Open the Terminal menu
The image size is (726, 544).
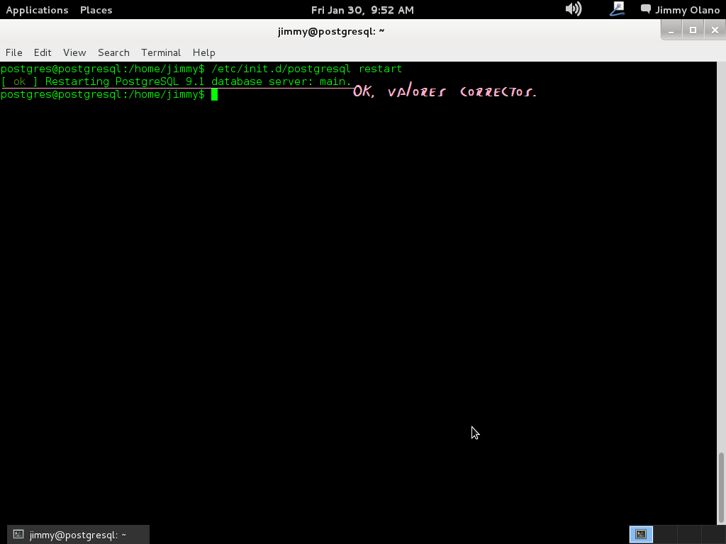(161, 52)
